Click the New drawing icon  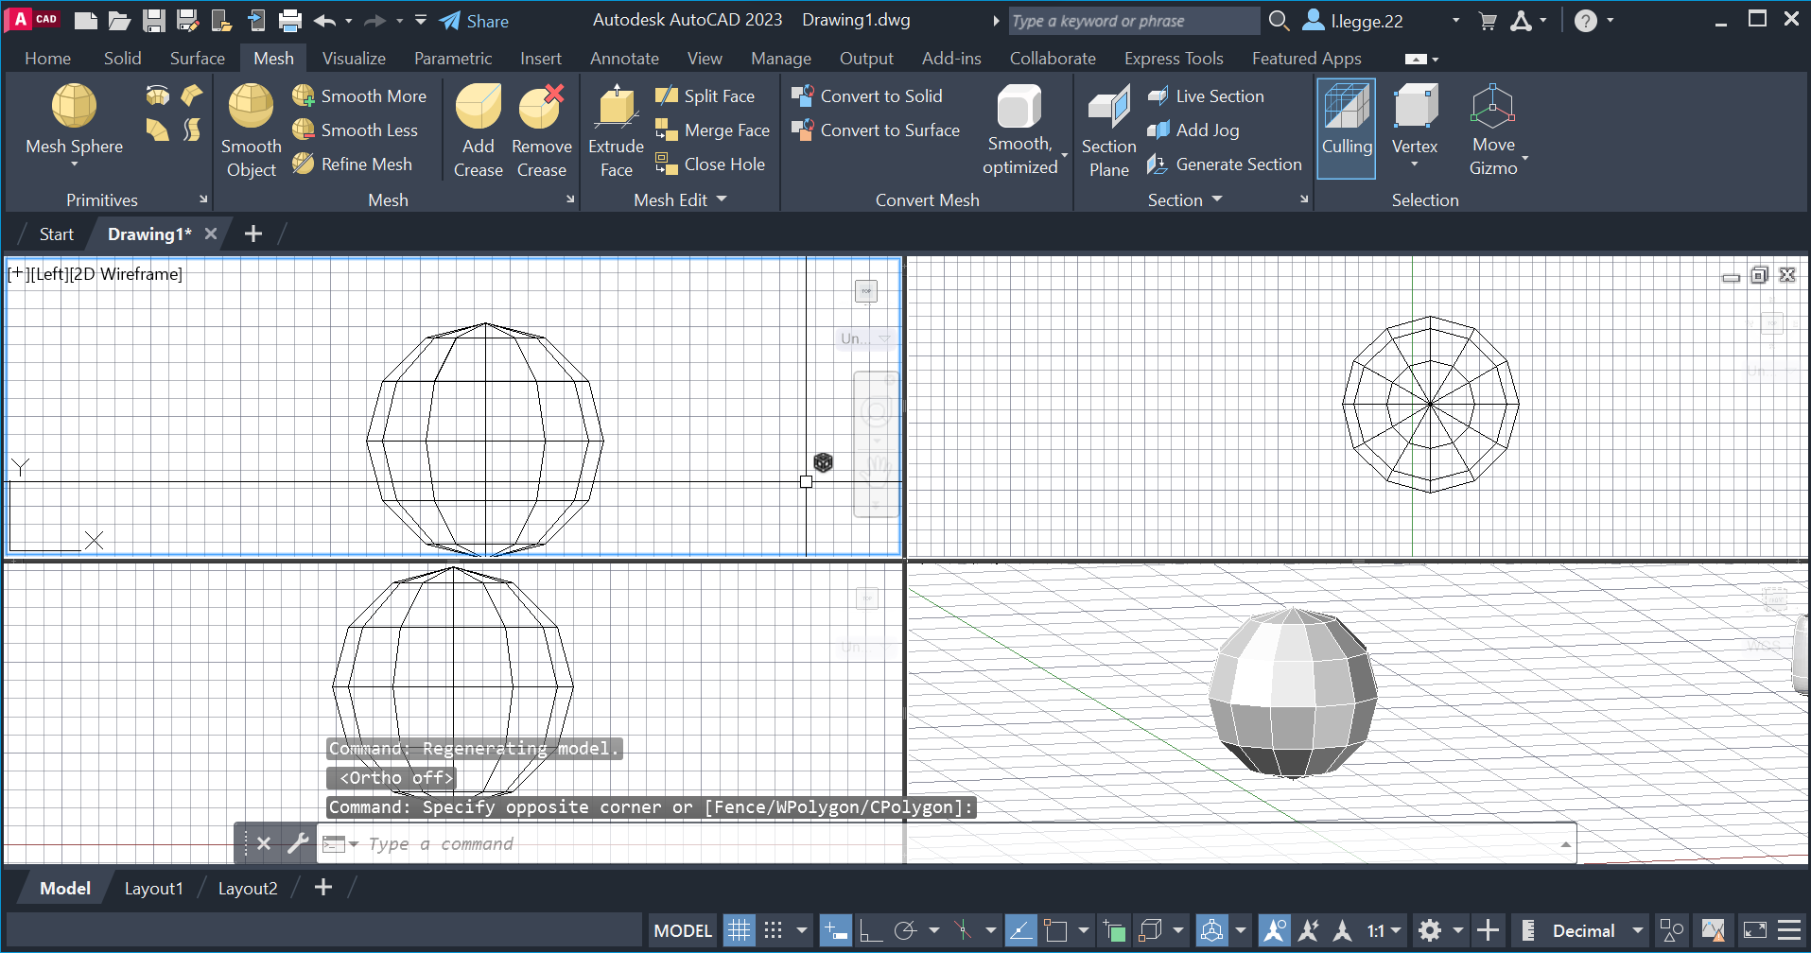85,21
